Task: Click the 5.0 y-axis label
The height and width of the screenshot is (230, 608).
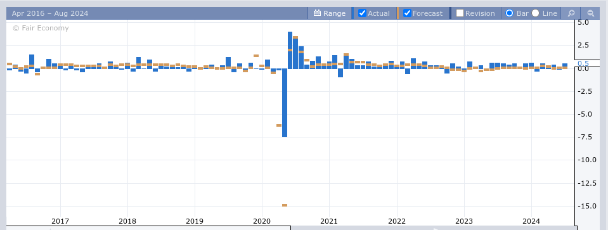Action: tap(583, 22)
